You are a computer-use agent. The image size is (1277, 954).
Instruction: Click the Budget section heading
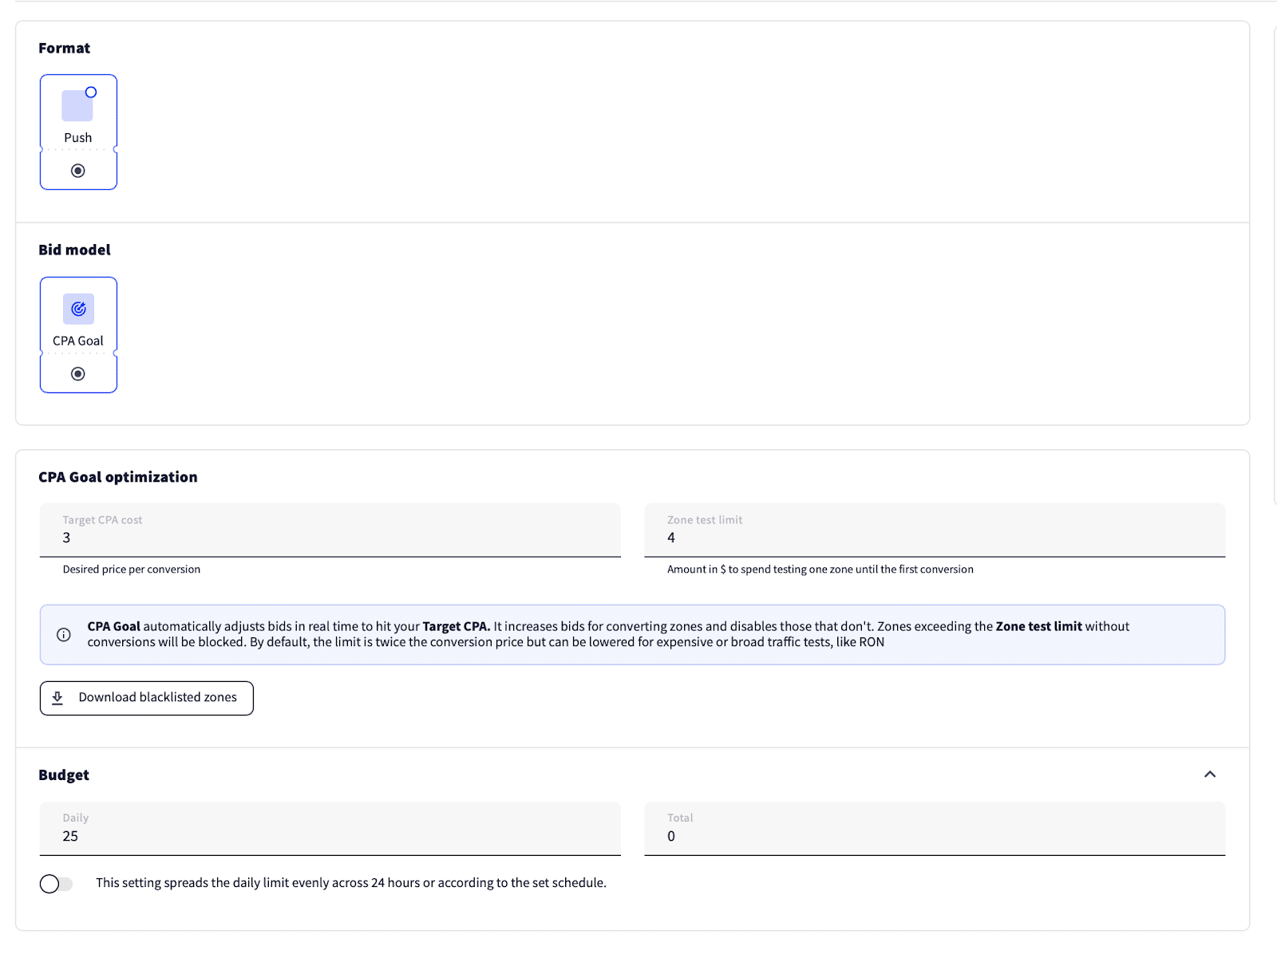[64, 775]
